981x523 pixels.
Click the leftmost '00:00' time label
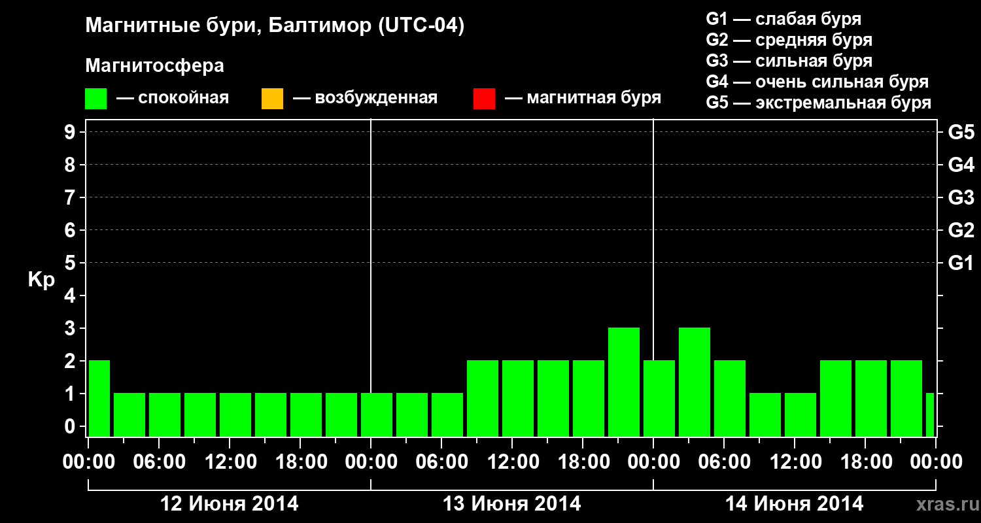pyautogui.click(x=88, y=462)
